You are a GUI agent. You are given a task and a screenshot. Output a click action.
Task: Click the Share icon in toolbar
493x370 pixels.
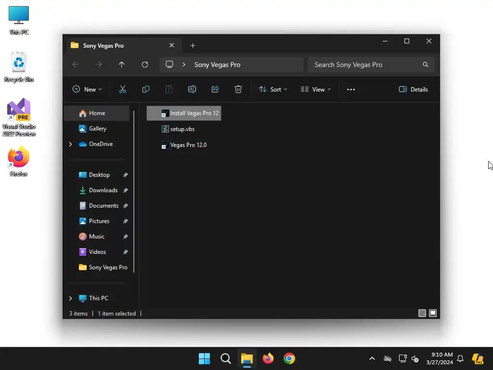215,89
